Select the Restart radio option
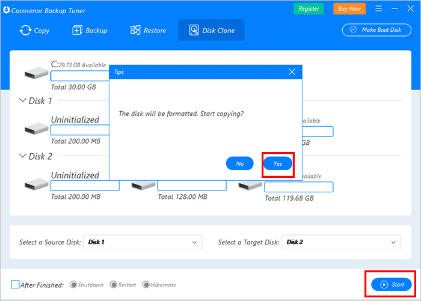Image resolution: width=421 pixels, height=301 pixels. coord(114,284)
